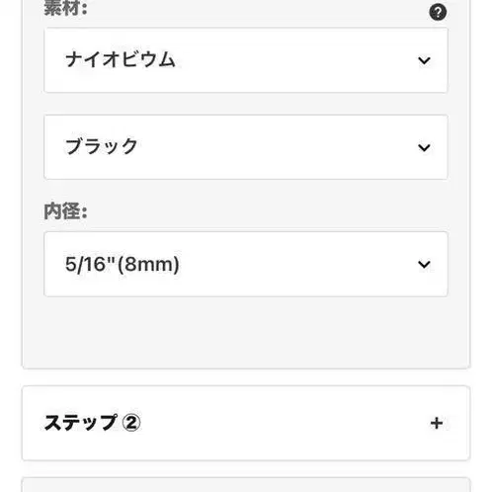The image size is (492, 492).
Task: Click the chevron arrow beside 5/16"(8mm)
Action: 424,264
